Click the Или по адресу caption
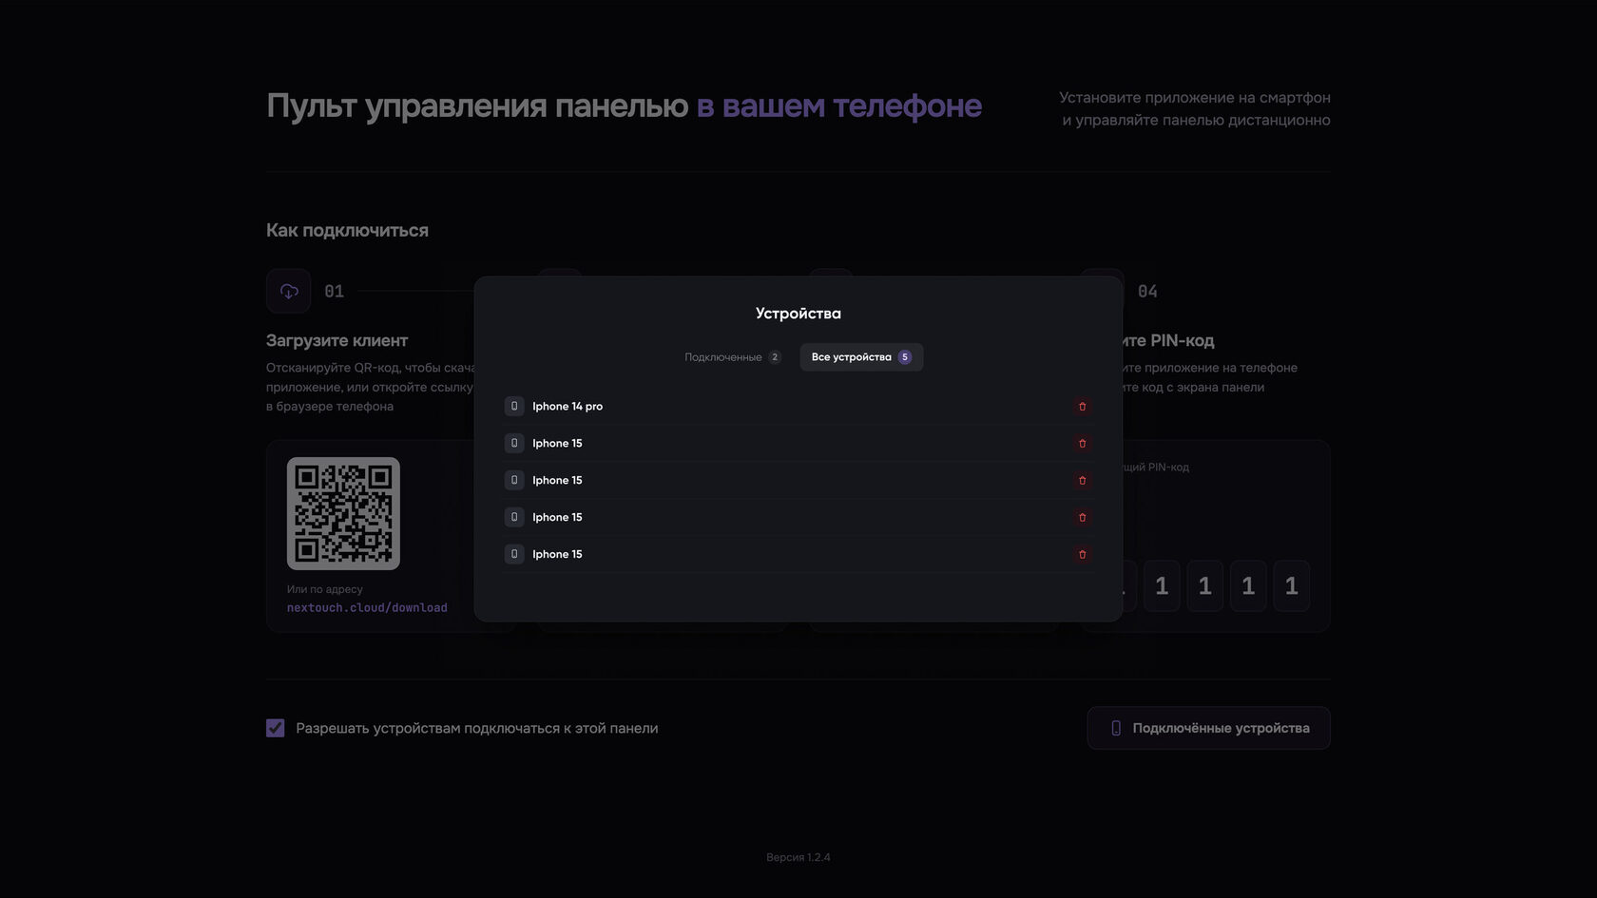The width and height of the screenshot is (1597, 898). (324, 589)
